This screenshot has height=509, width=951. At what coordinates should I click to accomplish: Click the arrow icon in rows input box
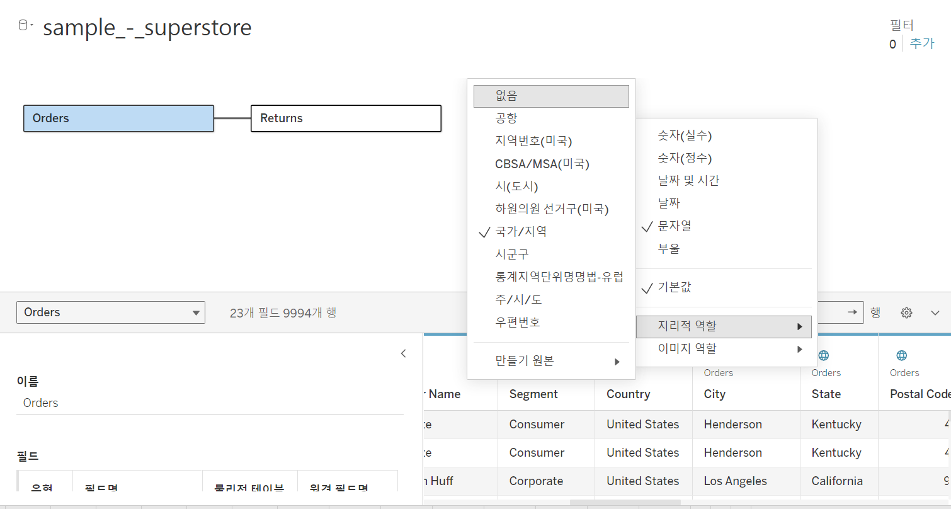click(852, 312)
